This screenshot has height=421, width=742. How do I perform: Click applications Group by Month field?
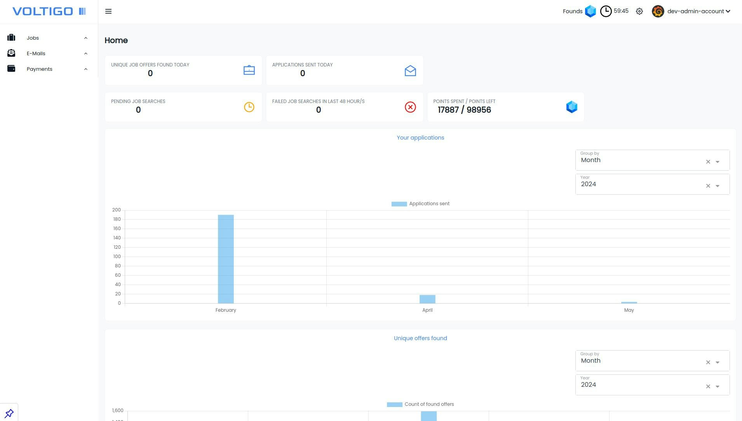652,160
